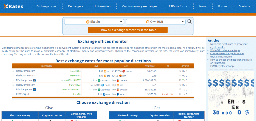The width and height of the screenshot is (256, 121).
Task: Open the ExWP.org exchanger link
Action: click(x=21, y=94)
